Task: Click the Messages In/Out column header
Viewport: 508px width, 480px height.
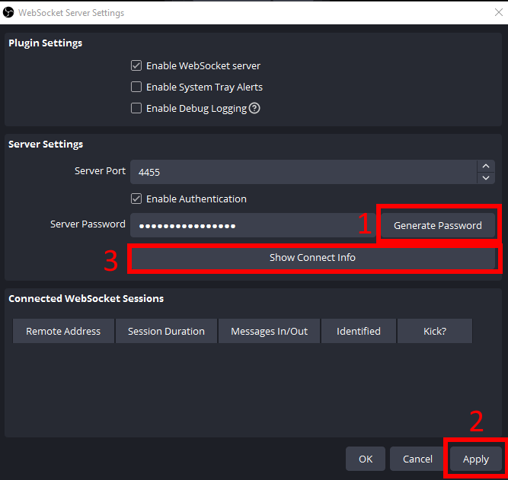Action: (269, 332)
